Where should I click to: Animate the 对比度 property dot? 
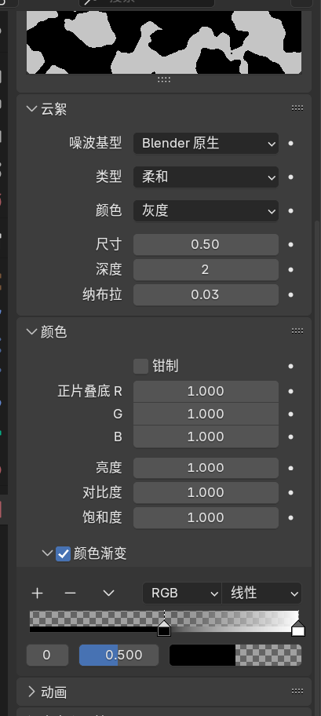pos(291,493)
